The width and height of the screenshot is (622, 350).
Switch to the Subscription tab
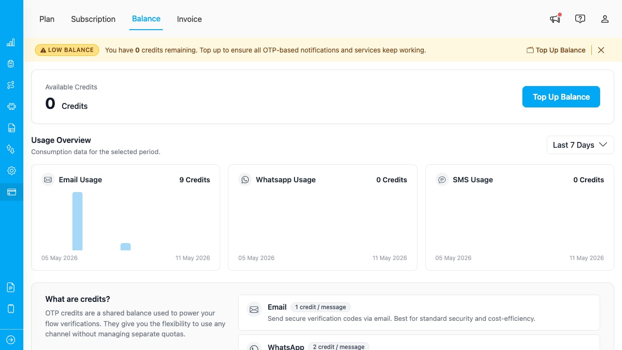93,19
